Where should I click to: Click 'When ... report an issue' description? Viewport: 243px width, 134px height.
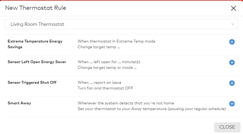100,82
